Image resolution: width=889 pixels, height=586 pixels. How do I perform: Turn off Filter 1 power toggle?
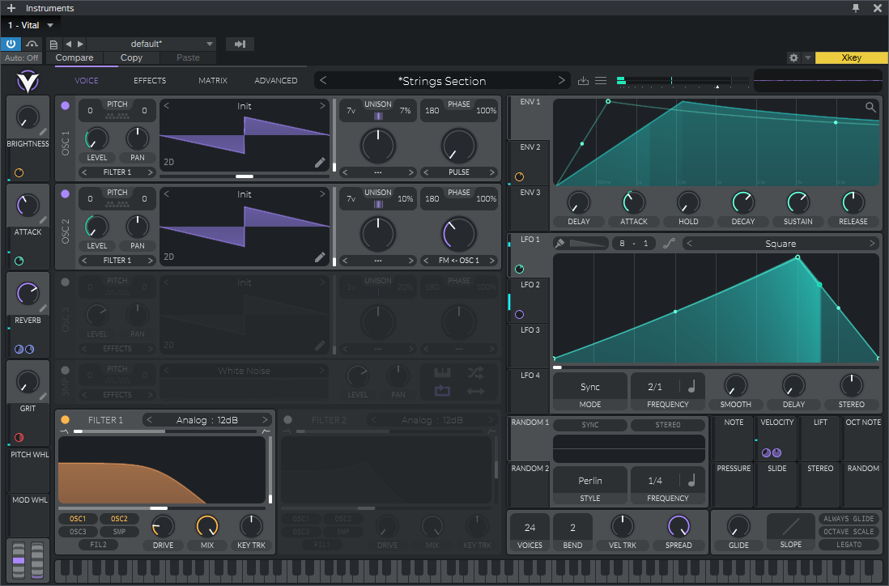[65, 420]
